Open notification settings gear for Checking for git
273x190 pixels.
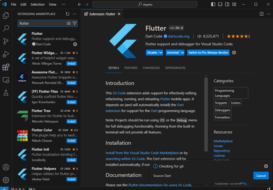[x=266, y=166]
